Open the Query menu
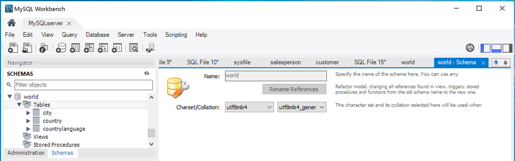This screenshot has height=161, width=515. (x=69, y=35)
